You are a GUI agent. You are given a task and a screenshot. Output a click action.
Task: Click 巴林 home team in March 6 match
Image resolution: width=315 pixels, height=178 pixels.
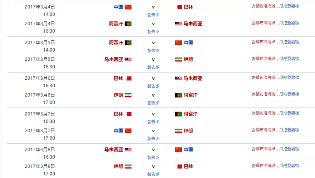[118, 78]
